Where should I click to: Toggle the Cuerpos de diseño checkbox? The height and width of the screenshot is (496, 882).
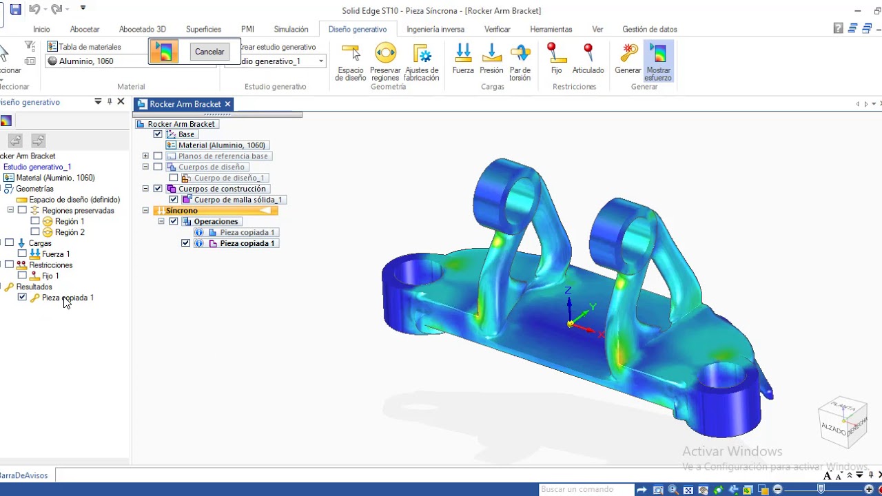click(x=158, y=167)
